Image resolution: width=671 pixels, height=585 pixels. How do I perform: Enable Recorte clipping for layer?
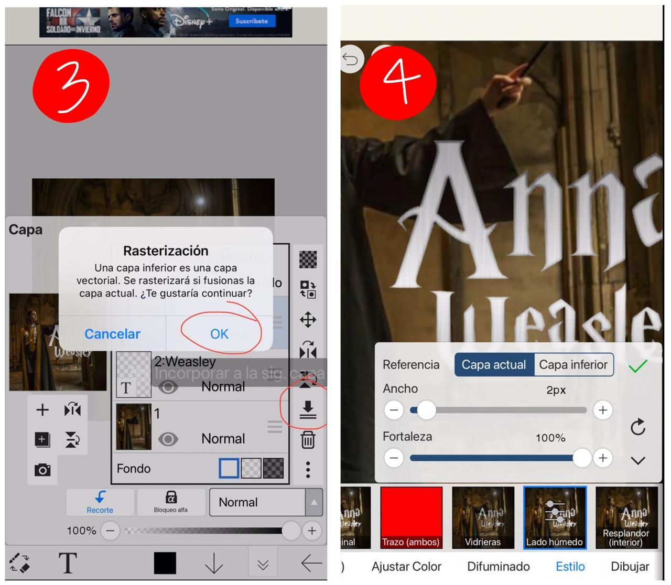coord(100,502)
